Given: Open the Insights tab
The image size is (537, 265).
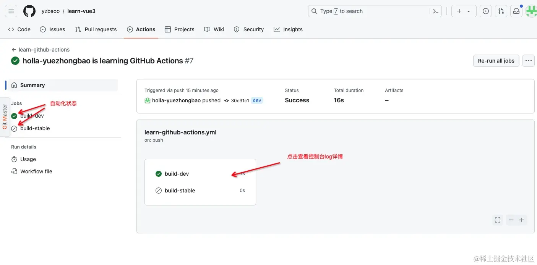Looking at the screenshot, I should coord(288,29).
